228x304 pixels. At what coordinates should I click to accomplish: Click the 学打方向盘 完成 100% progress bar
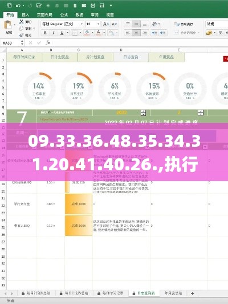[x=79, y=204]
